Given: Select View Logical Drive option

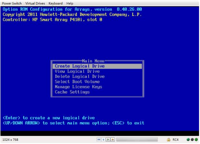Looking at the screenshot, I should click(x=77, y=71).
